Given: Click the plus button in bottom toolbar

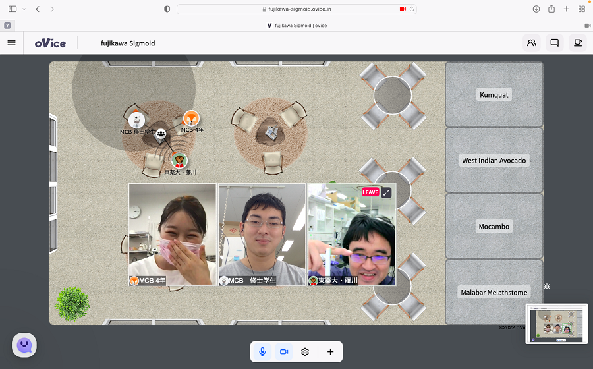Looking at the screenshot, I should (x=330, y=352).
